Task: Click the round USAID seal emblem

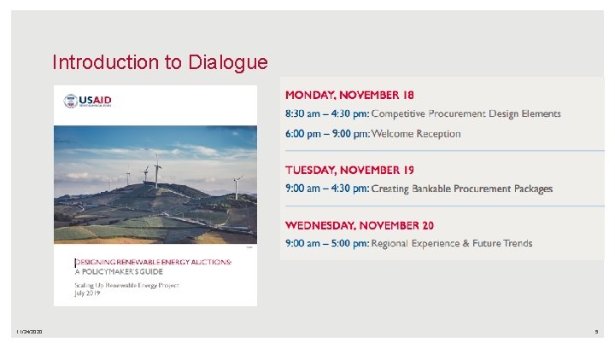Action: coord(71,101)
